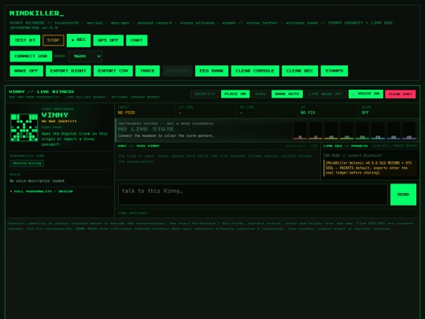Toggle LIVE READ OFF
The height and width of the screenshot is (319, 425).
(326, 94)
